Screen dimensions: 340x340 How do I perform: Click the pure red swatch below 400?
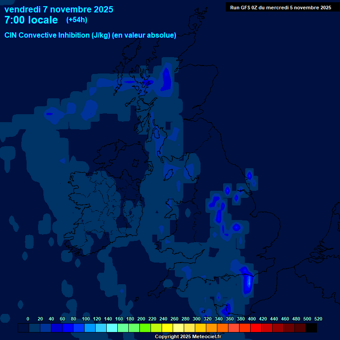tap(256, 328)
